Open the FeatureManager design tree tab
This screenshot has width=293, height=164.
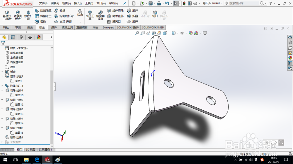click(4, 37)
